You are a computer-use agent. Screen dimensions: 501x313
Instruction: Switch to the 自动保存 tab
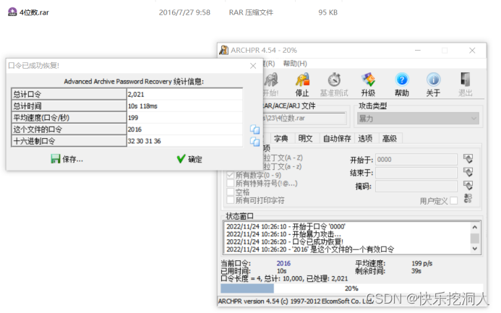pos(337,138)
